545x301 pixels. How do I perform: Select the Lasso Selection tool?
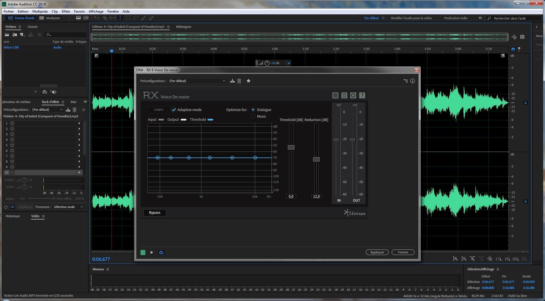pyautogui.click(x=136, y=18)
